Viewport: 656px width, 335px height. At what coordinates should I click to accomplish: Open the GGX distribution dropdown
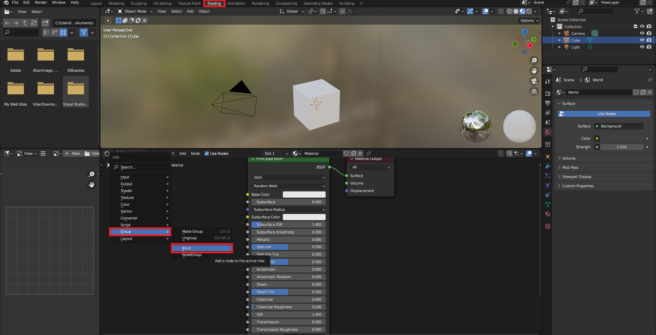pos(288,177)
